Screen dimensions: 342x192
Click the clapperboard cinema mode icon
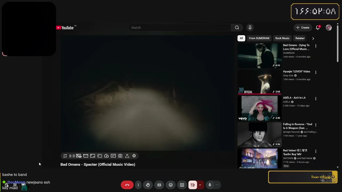click(86, 156)
